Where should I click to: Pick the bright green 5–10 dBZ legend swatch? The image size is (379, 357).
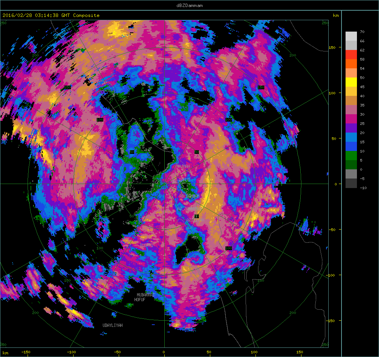tap(351, 156)
